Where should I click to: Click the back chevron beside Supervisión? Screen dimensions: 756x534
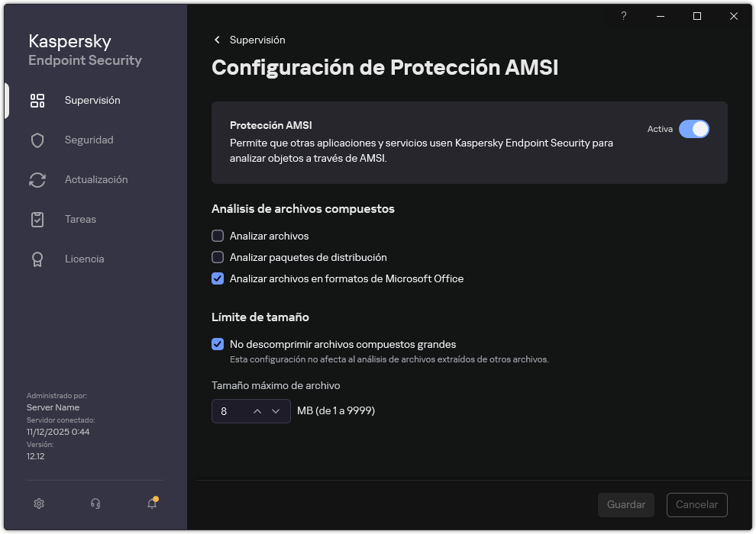(216, 40)
